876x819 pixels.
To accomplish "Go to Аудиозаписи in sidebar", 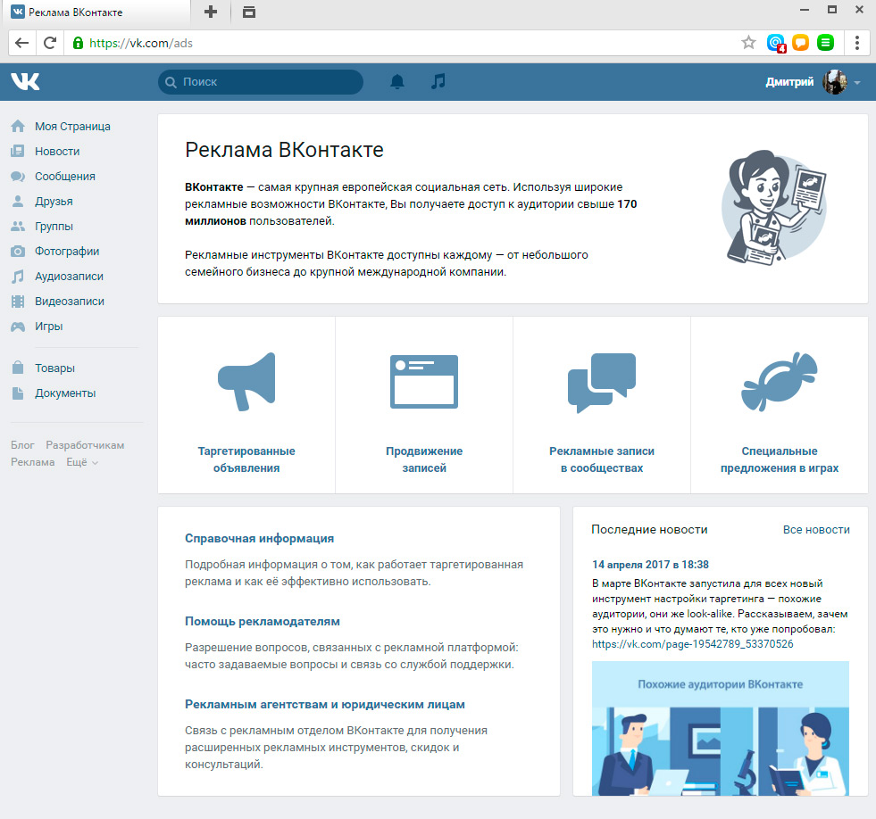I will pyautogui.click(x=69, y=277).
